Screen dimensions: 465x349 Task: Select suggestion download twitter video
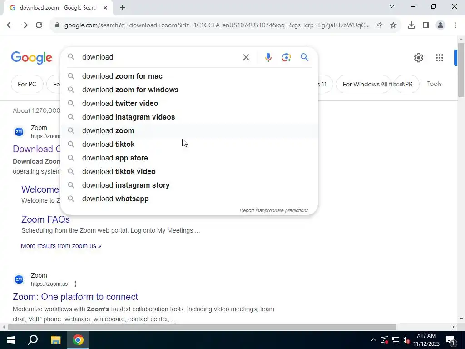[x=189, y=104]
